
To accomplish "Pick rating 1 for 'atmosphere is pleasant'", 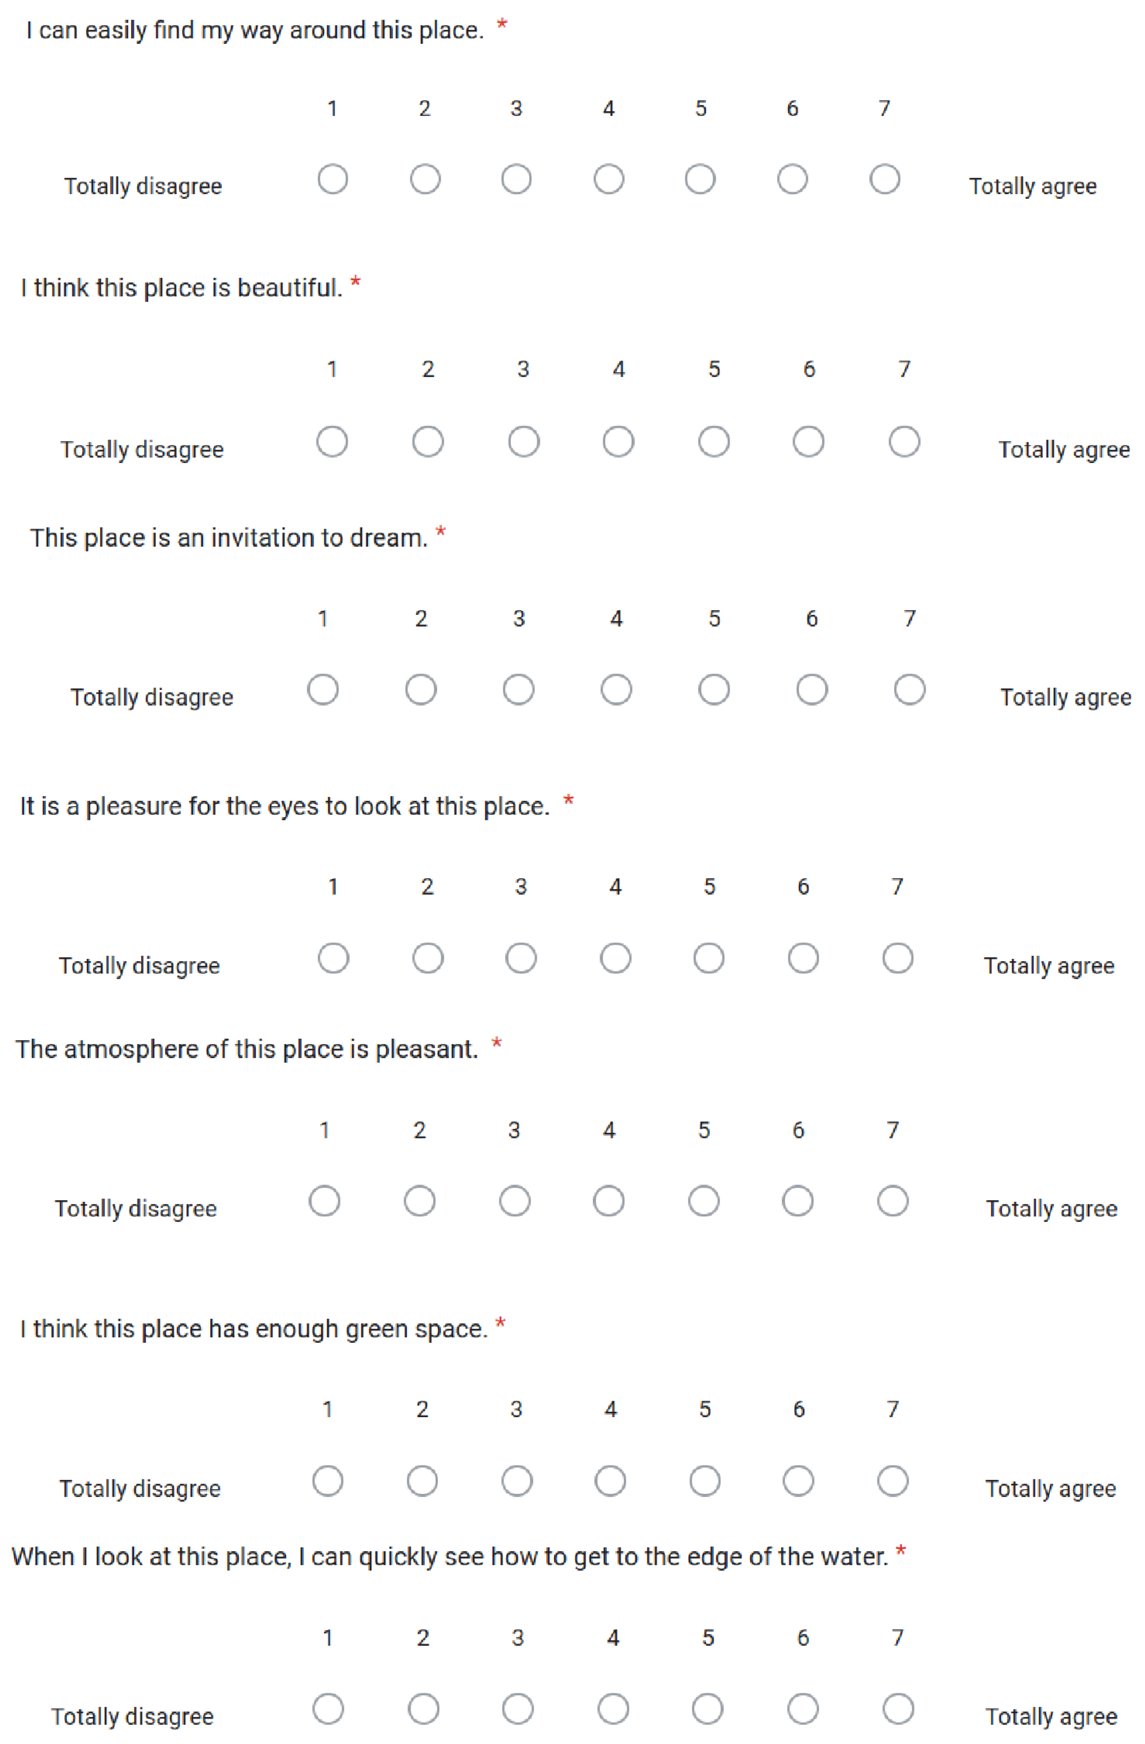I will [324, 1201].
